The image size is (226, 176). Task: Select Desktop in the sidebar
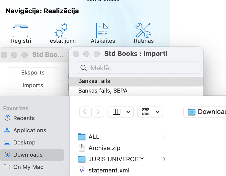coord(24,142)
